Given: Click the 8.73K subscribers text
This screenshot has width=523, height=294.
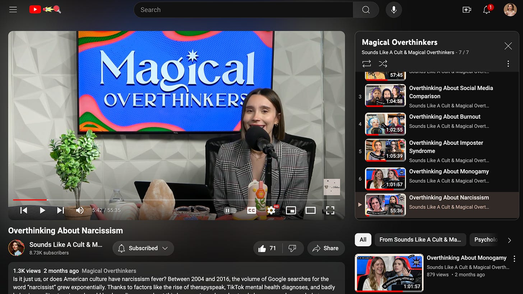Looking at the screenshot, I should pyautogui.click(x=49, y=253).
